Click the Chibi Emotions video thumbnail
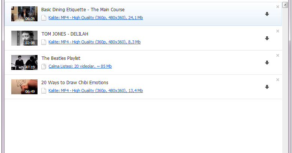The height and width of the screenshot is (153, 292). pyautogui.click(x=24, y=87)
